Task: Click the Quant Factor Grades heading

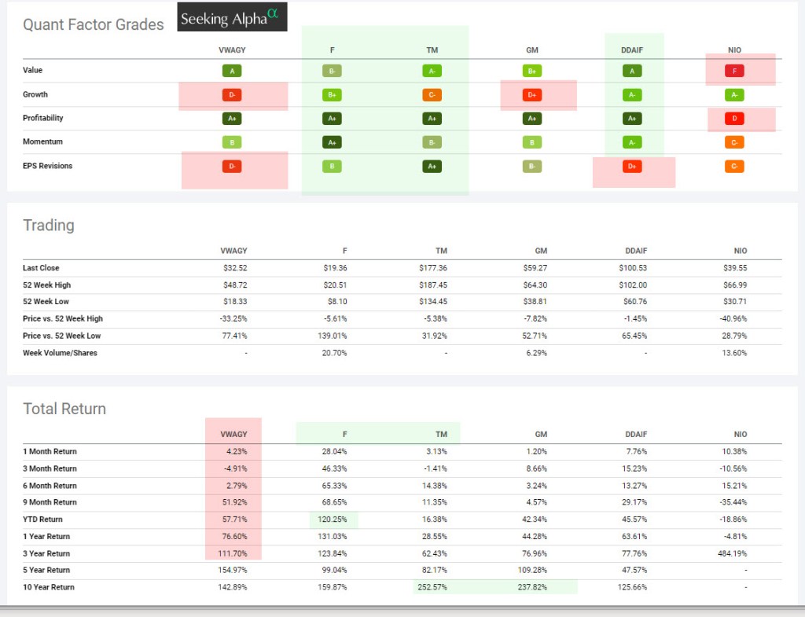Action: (x=94, y=24)
